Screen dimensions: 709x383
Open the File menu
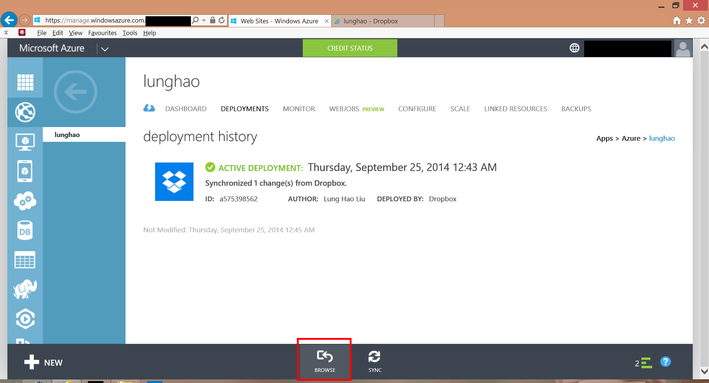(x=42, y=33)
